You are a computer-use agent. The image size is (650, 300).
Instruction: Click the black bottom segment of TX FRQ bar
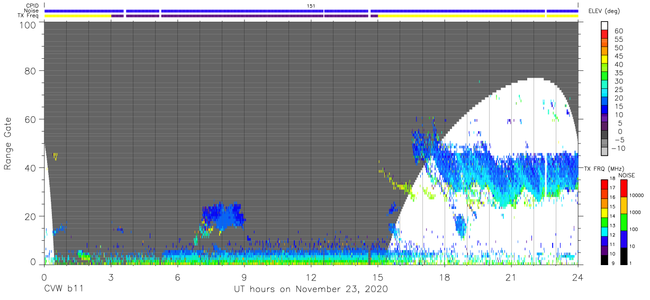point(606,260)
